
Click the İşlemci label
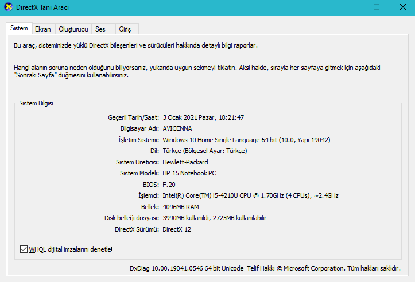tap(149, 195)
